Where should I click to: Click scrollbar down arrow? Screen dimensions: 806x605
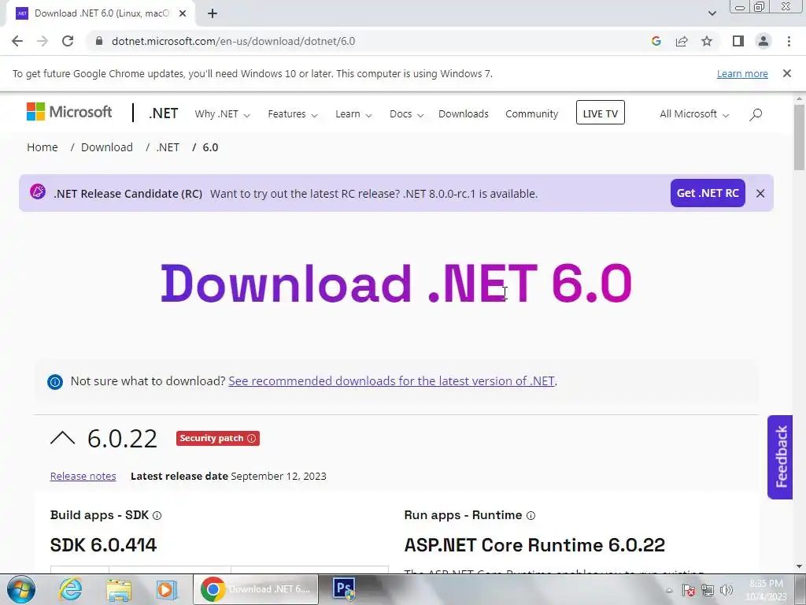pos(799,567)
